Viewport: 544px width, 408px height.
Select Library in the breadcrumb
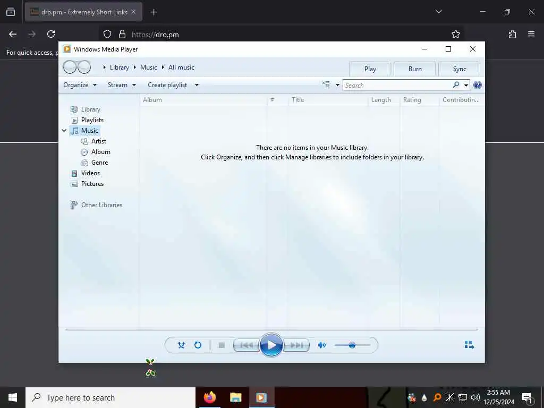coord(120,67)
